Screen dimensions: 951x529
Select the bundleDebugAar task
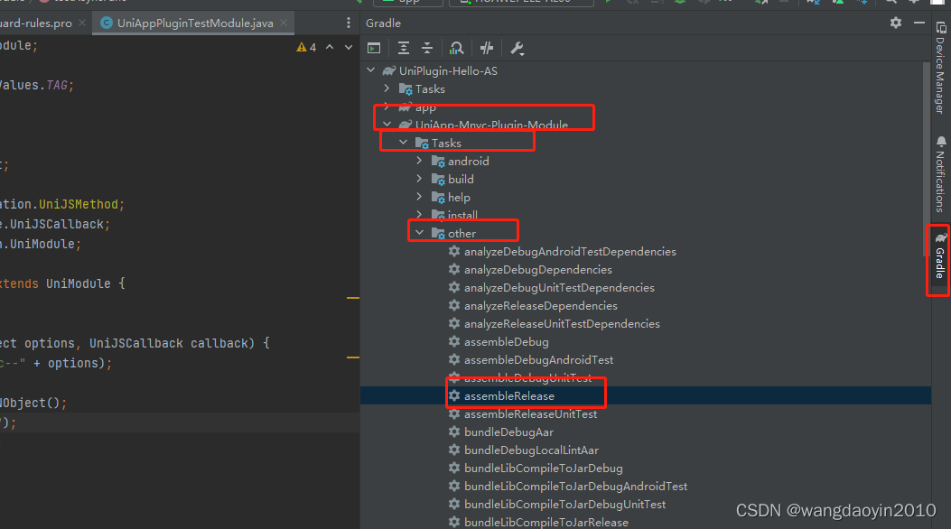pos(508,432)
